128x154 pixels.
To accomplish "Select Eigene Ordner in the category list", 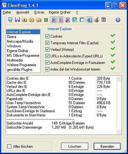I will (23, 51).
